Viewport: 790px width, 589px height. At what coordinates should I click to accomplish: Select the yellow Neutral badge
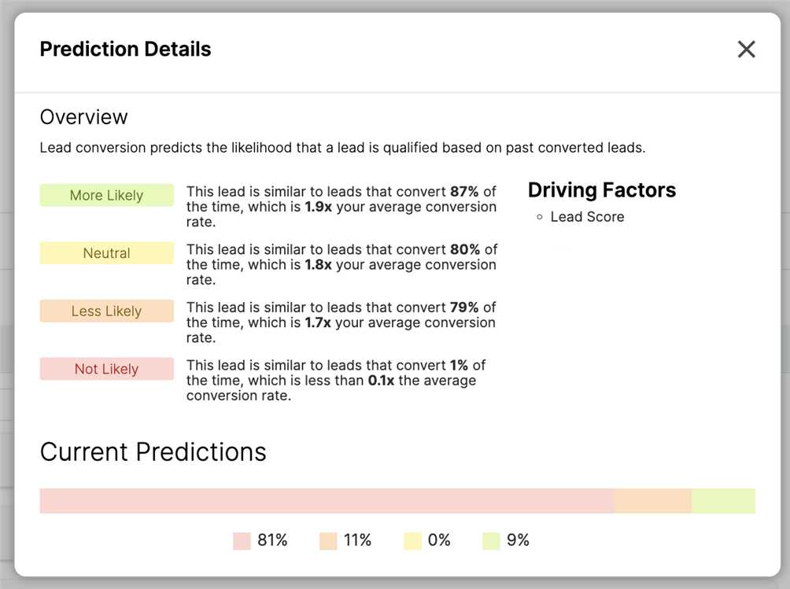(x=106, y=253)
